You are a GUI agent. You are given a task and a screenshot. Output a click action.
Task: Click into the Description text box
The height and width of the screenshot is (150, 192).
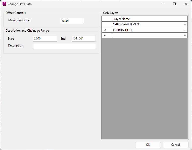pyautogui.click(x=65, y=46)
